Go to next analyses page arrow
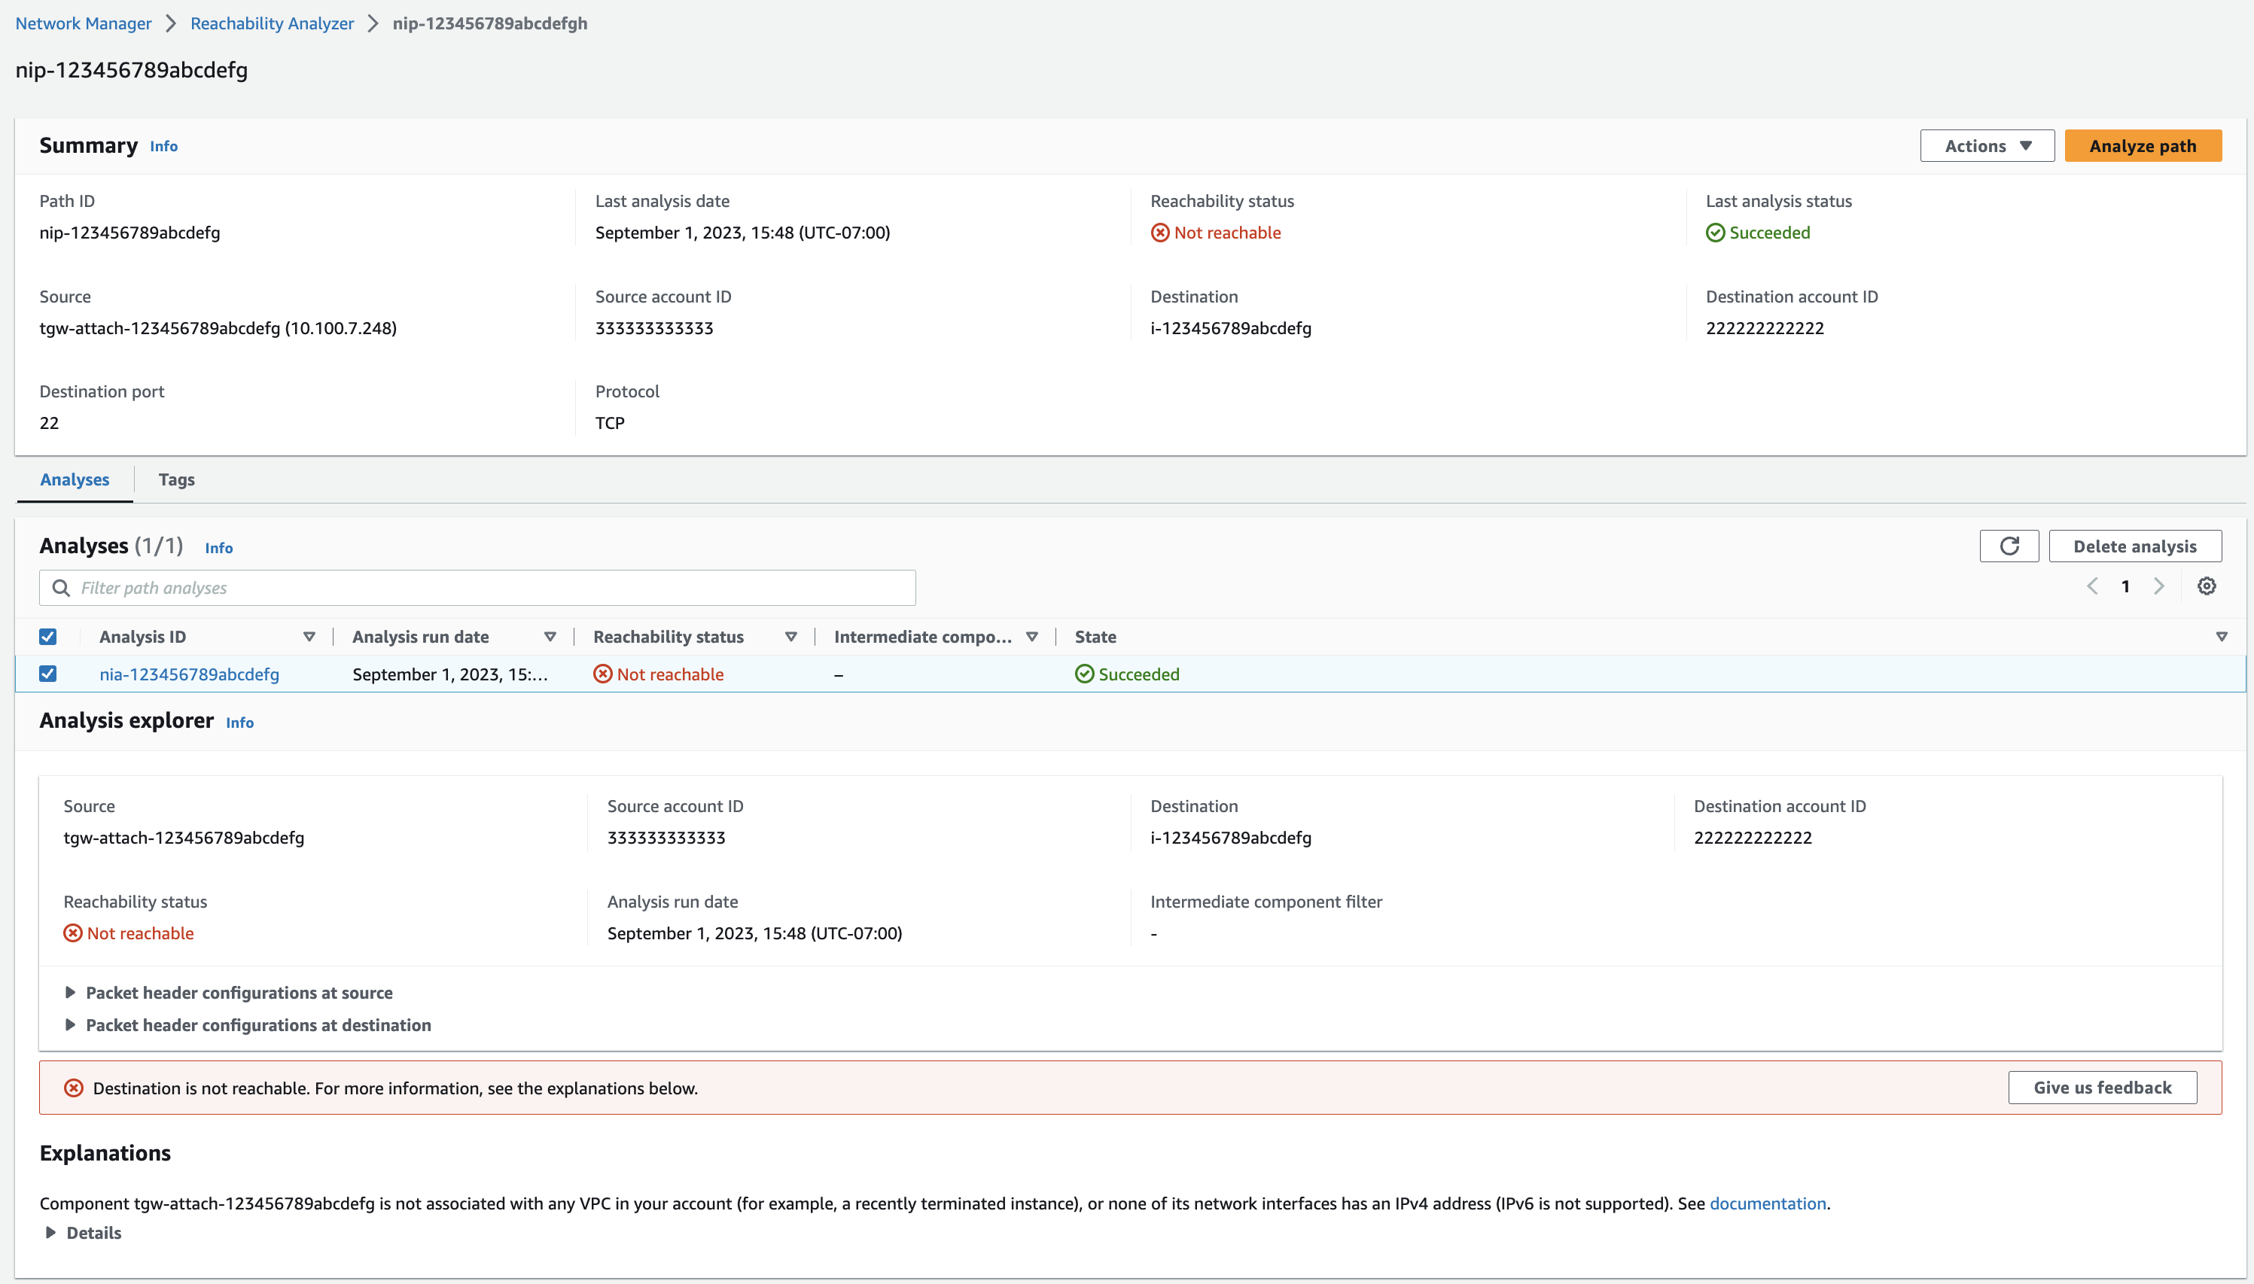The width and height of the screenshot is (2254, 1284). coord(2158,586)
